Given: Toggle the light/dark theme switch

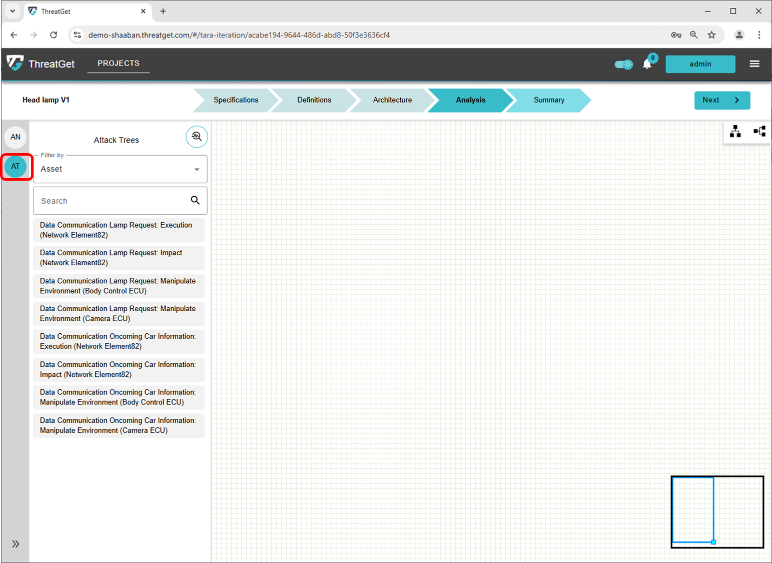Looking at the screenshot, I should pyautogui.click(x=623, y=64).
